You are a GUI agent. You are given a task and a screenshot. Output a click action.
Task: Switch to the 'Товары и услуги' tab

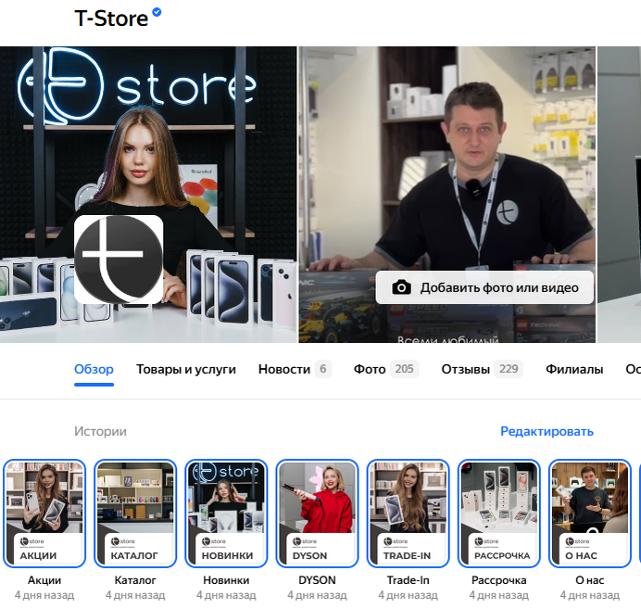186,369
